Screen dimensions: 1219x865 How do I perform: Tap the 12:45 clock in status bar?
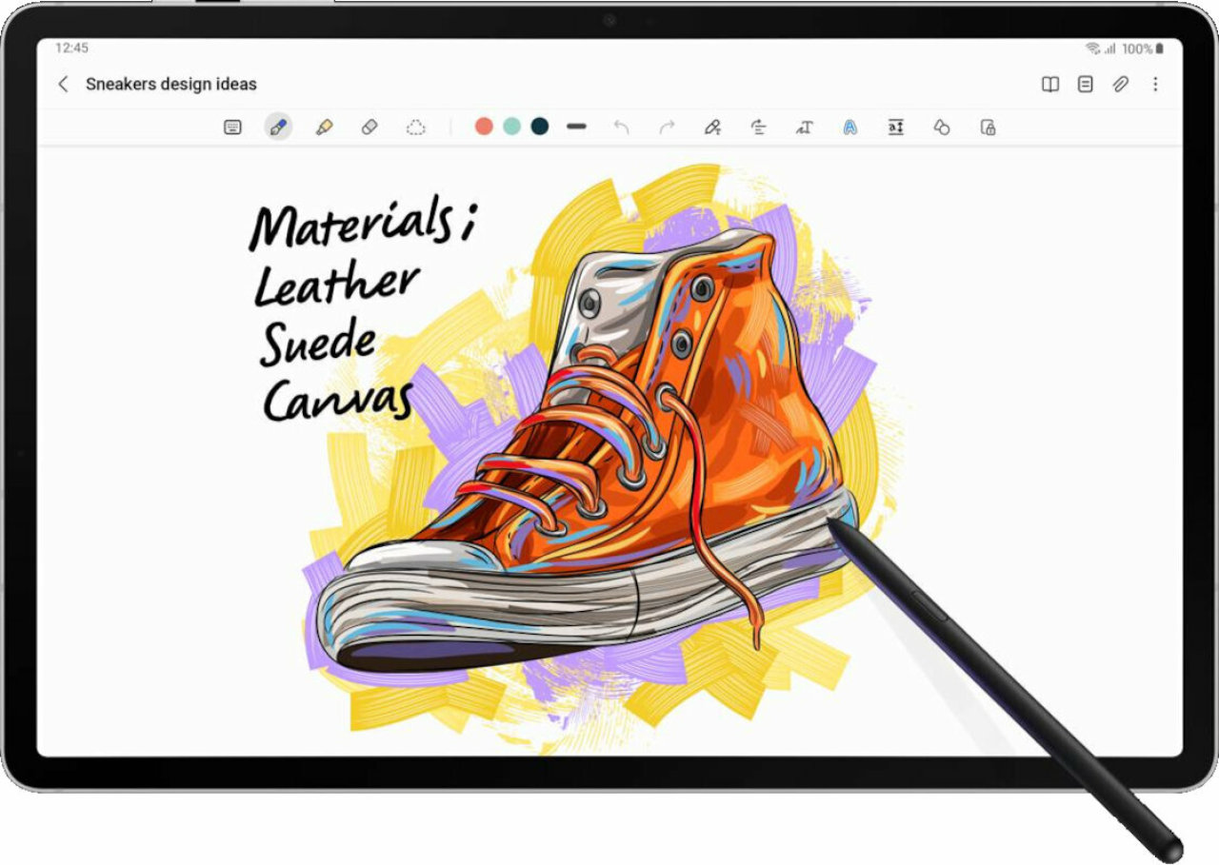click(x=71, y=48)
